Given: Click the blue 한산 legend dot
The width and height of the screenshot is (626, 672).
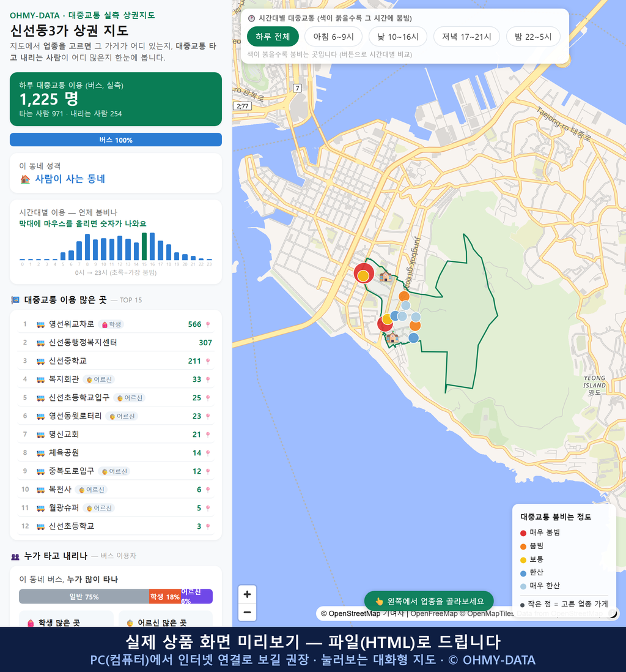Looking at the screenshot, I should [x=523, y=573].
